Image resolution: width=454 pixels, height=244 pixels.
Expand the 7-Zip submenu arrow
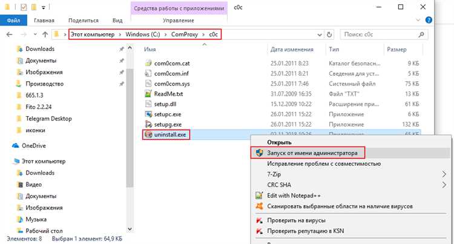(444, 174)
